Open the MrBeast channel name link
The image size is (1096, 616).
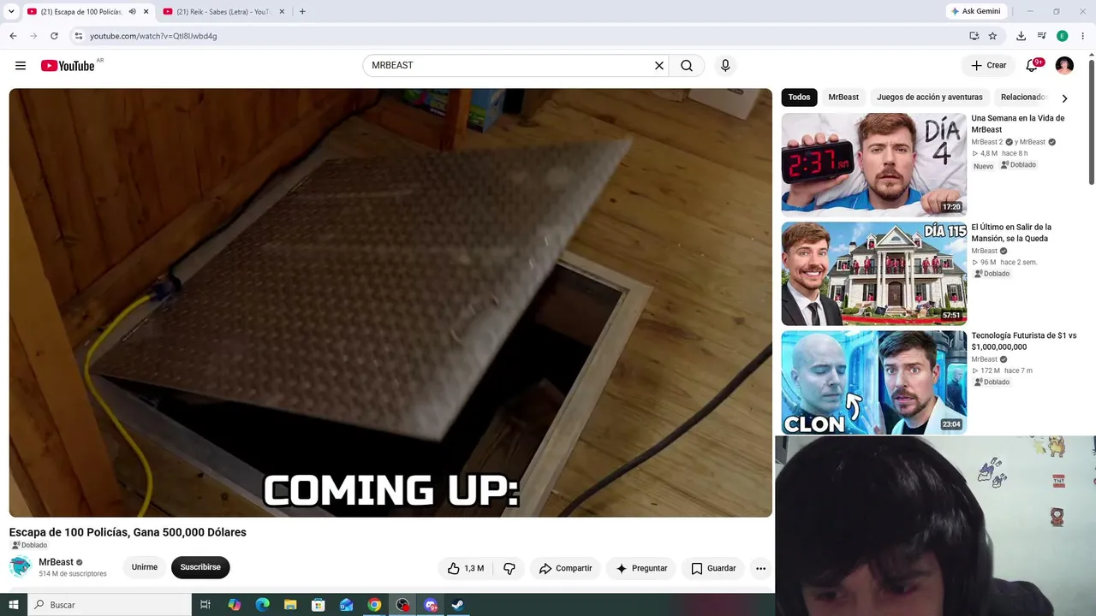56,562
